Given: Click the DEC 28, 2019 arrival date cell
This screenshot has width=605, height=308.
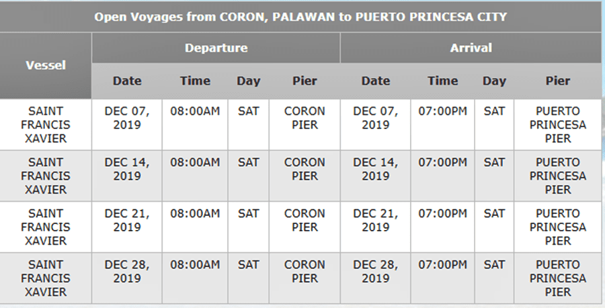Looking at the screenshot, I should (375, 271).
